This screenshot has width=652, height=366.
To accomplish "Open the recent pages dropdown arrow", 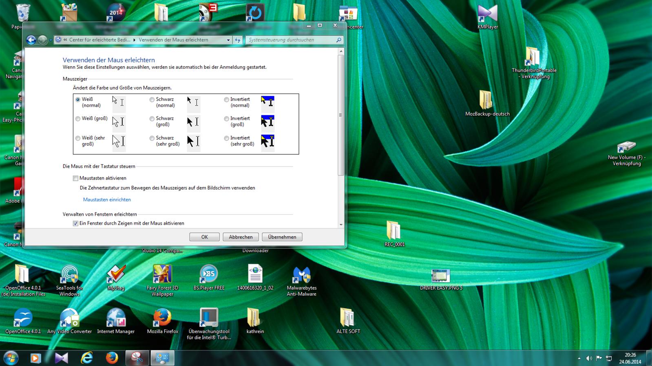I will [51, 40].
